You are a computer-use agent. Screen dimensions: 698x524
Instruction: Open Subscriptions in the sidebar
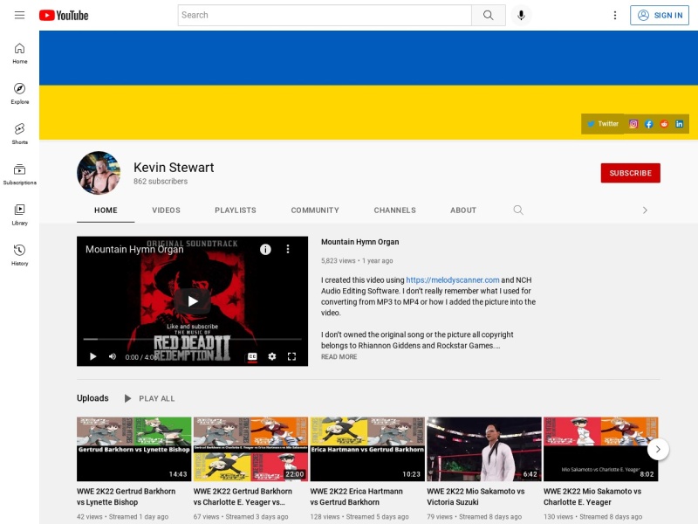19,175
